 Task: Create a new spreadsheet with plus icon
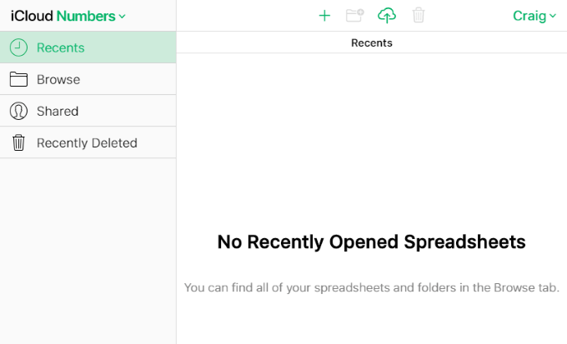point(324,16)
